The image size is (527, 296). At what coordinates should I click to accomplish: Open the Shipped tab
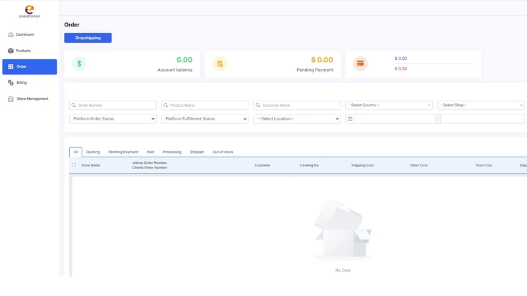[x=197, y=152]
